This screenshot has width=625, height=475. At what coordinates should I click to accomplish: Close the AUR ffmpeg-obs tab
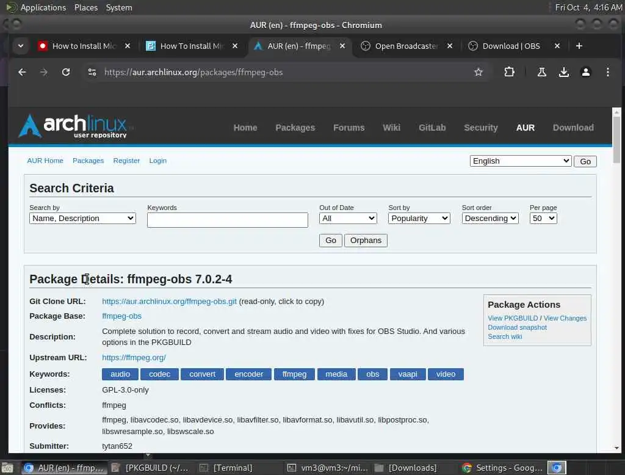tap(342, 46)
